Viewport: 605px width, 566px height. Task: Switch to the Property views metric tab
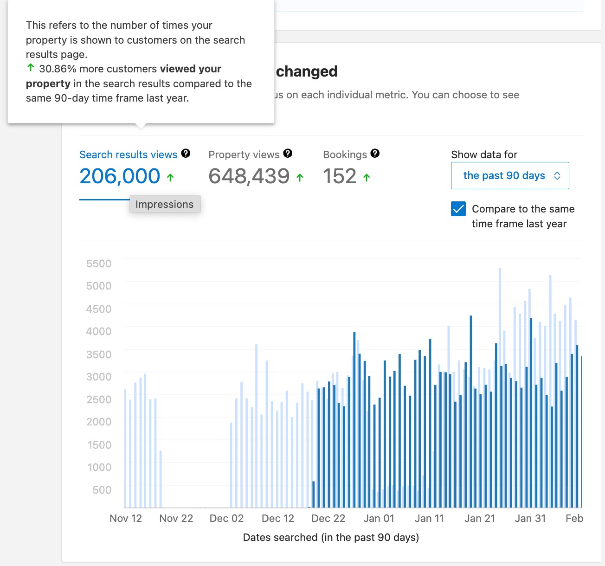point(245,154)
